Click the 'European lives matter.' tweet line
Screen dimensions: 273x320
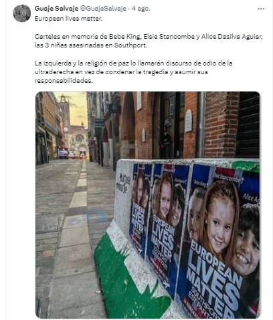68,19
